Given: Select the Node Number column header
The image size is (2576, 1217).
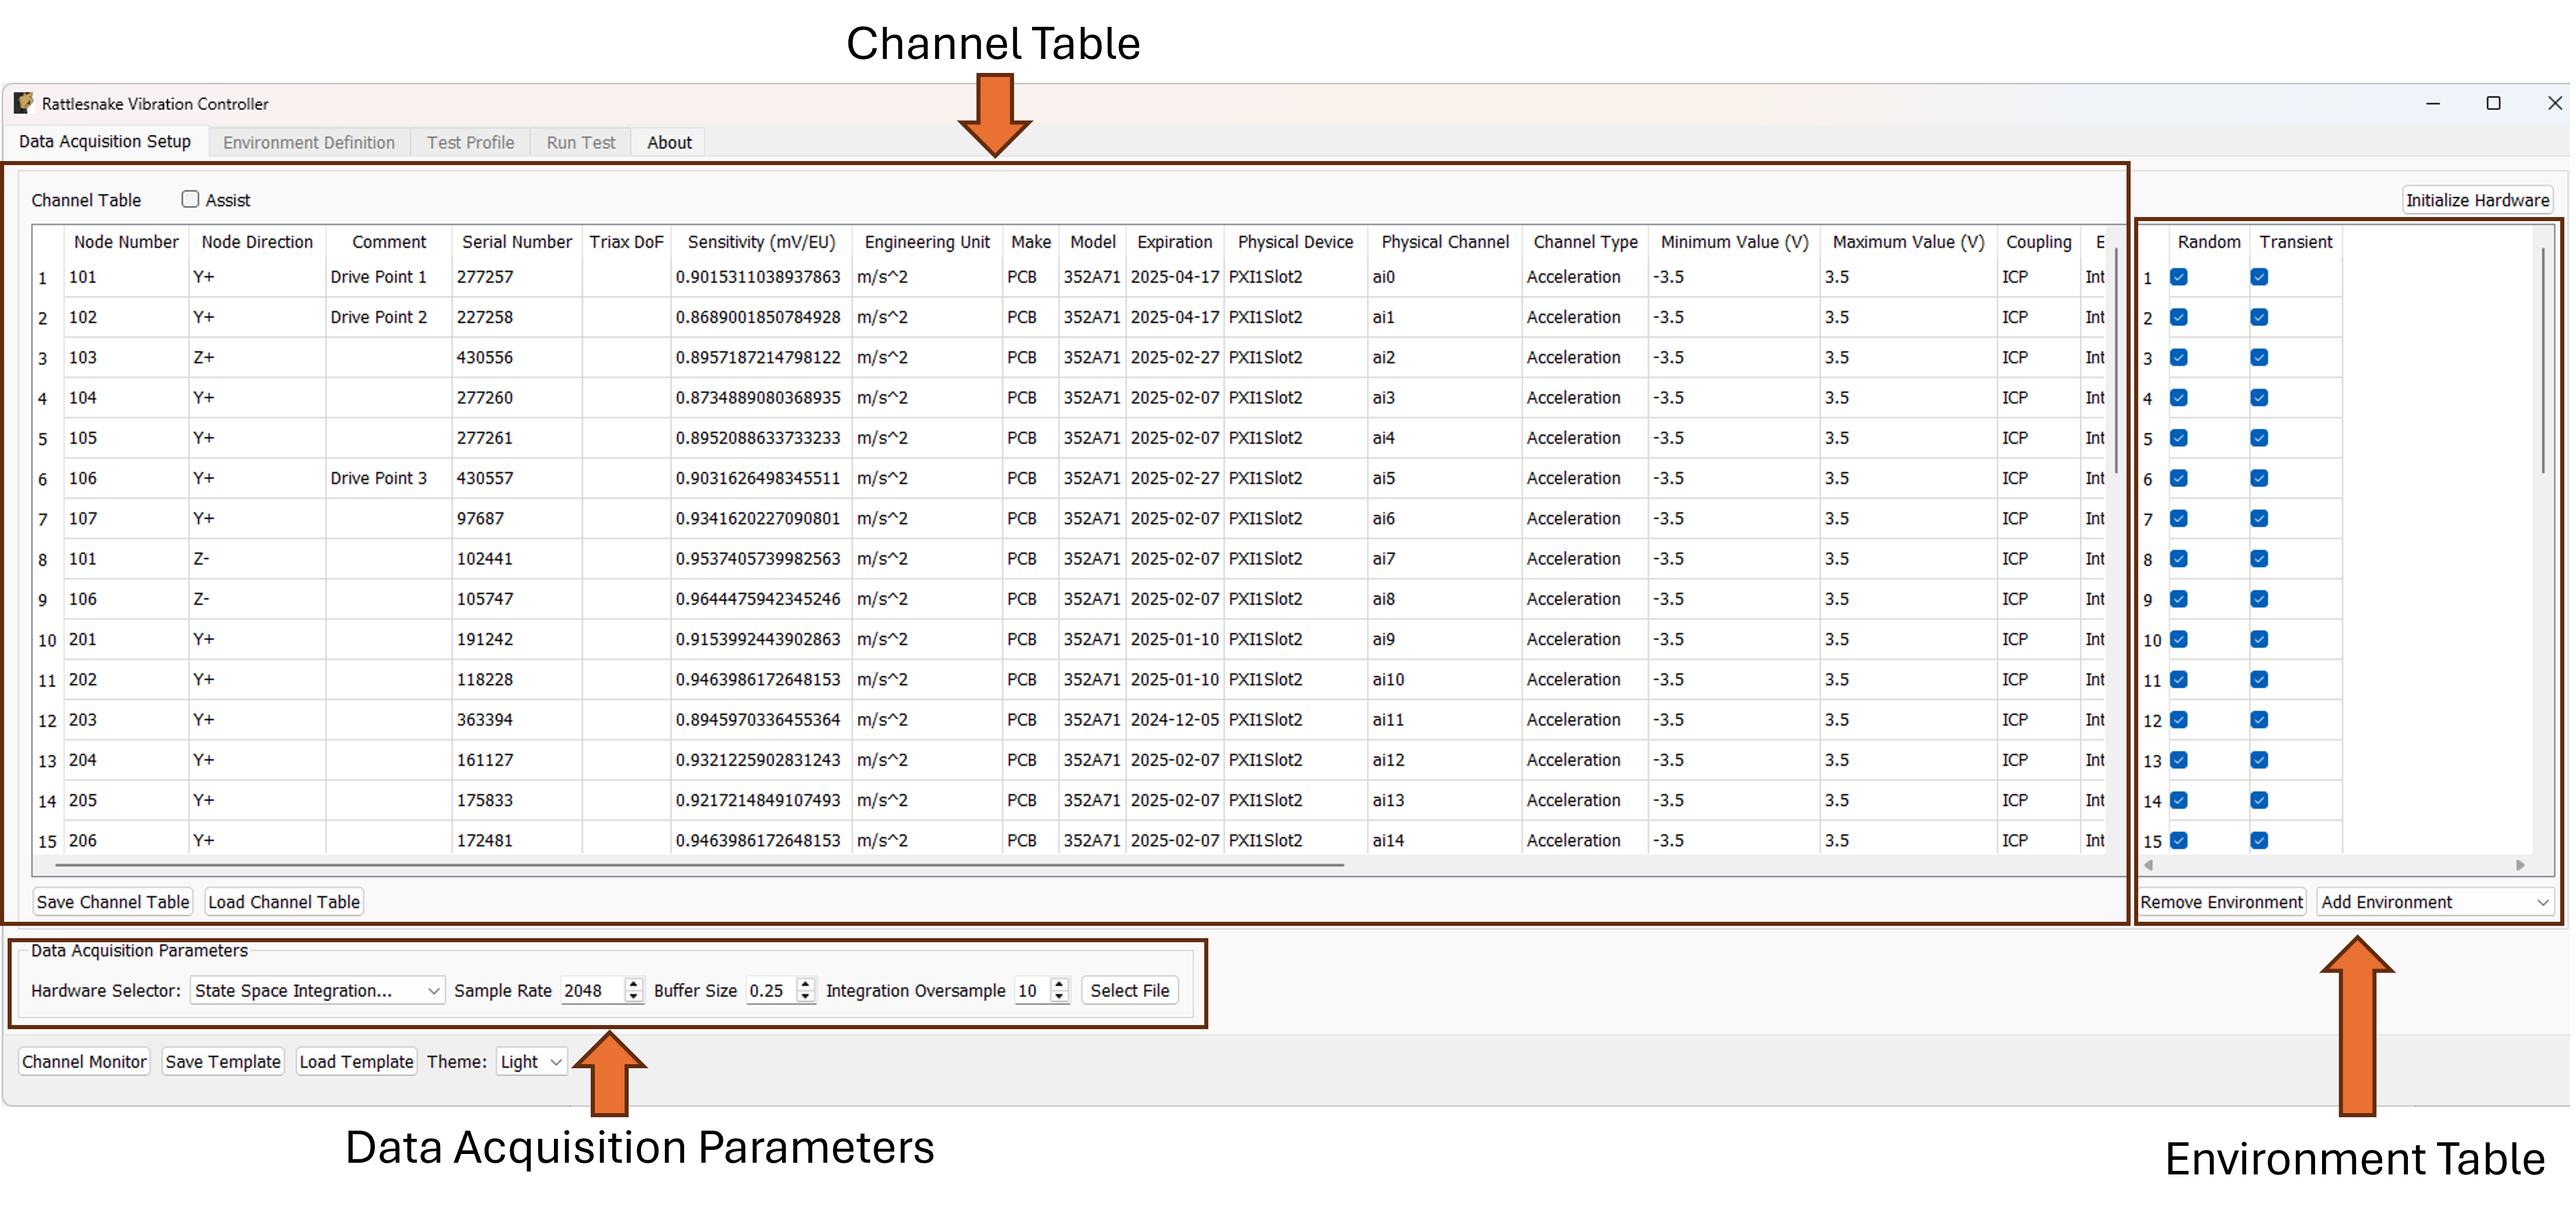Looking at the screenshot, I should tap(126, 242).
